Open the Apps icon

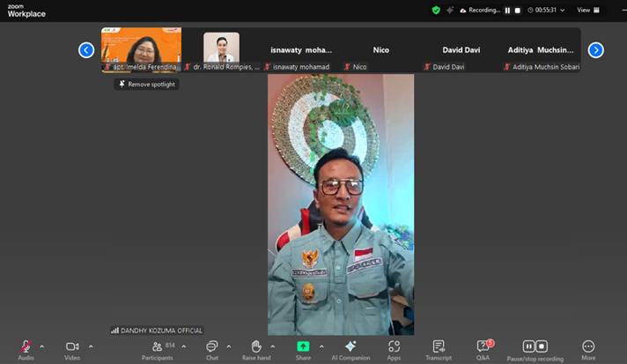pos(394,346)
